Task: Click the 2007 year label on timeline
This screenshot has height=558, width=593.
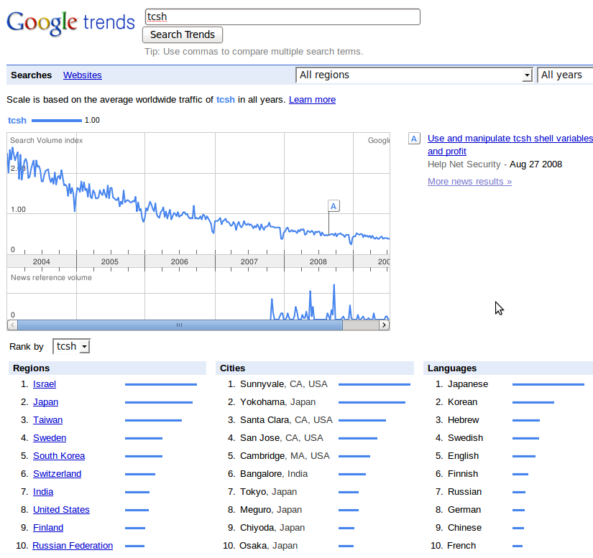Action: tap(249, 261)
